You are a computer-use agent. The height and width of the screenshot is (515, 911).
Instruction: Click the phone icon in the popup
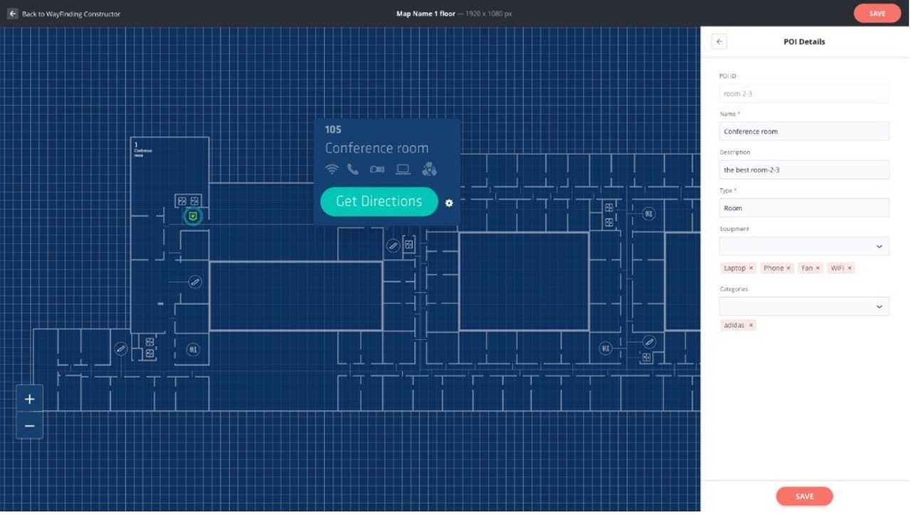pyautogui.click(x=353, y=169)
